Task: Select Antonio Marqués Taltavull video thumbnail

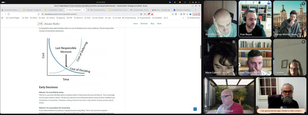Action: [x=229, y=95]
